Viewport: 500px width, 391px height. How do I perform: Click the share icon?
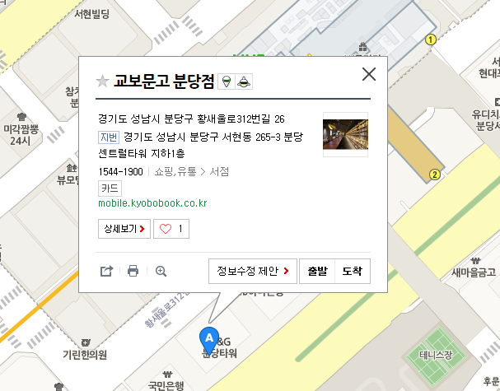(106, 271)
